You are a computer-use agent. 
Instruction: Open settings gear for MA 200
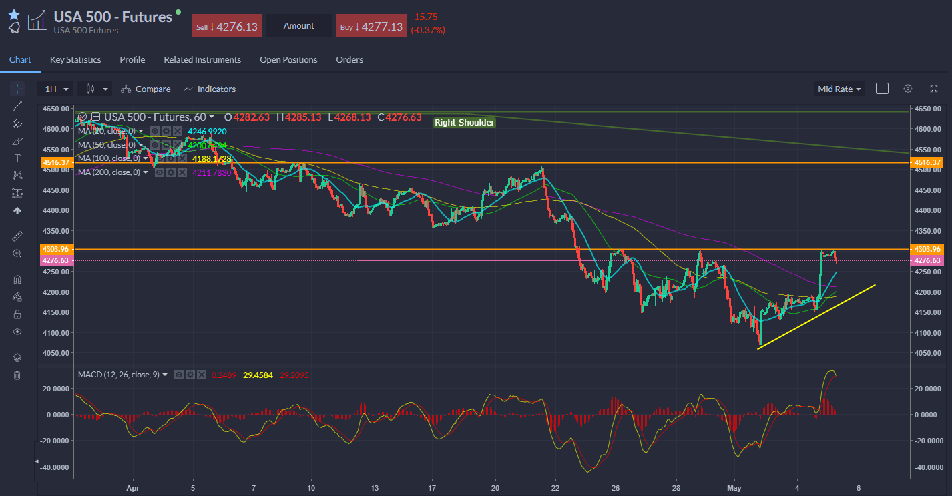tap(171, 172)
